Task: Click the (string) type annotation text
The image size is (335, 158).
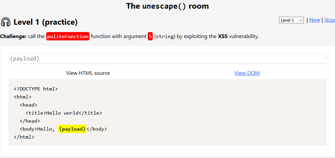Action: [x=165, y=37]
